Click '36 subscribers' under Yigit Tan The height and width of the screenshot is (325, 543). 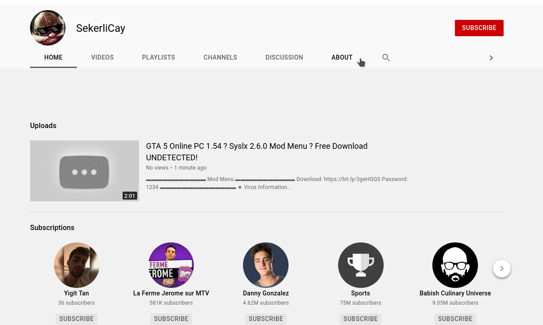coord(77,303)
